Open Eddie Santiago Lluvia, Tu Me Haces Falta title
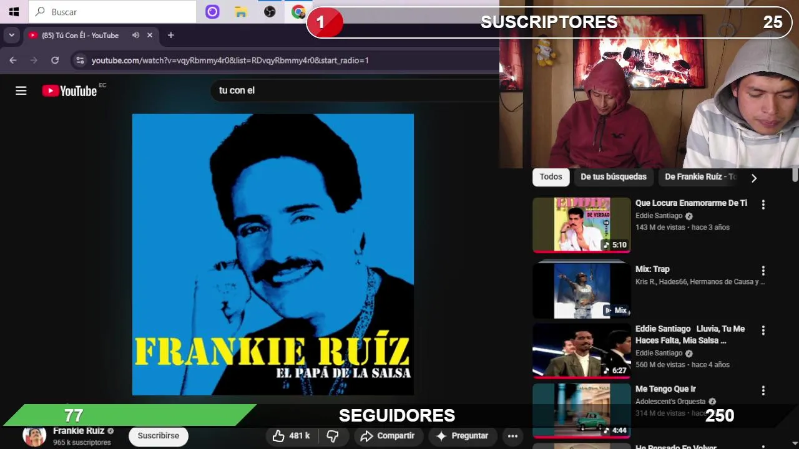This screenshot has height=449, width=799. coord(690,335)
